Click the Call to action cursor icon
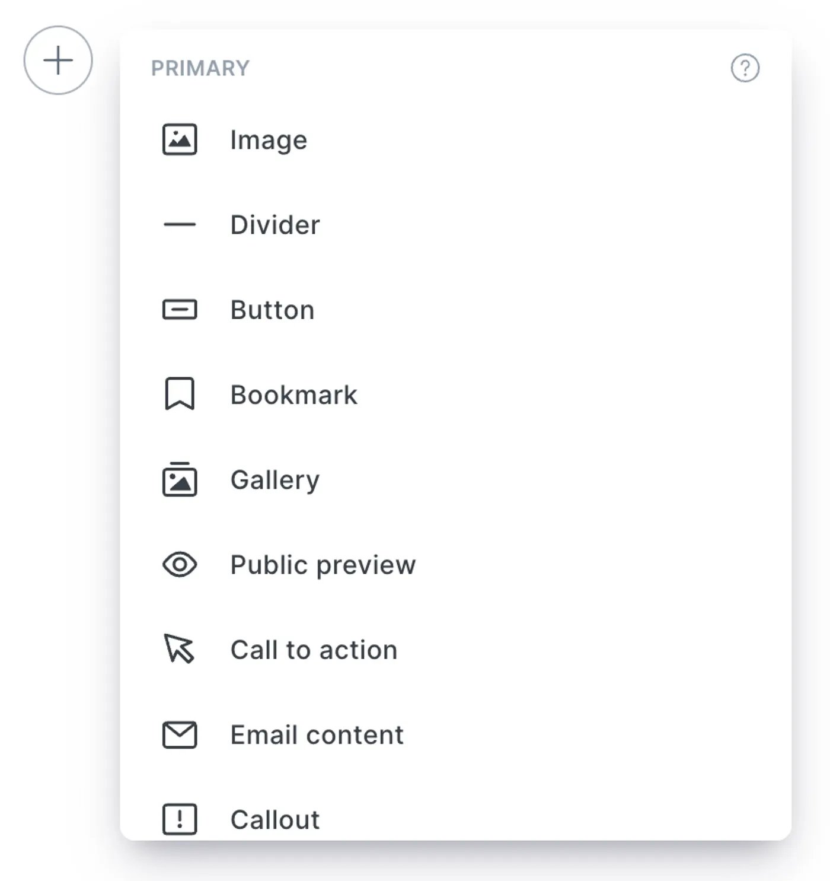The height and width of the screenshot is (881, 830). pos(179,648)
